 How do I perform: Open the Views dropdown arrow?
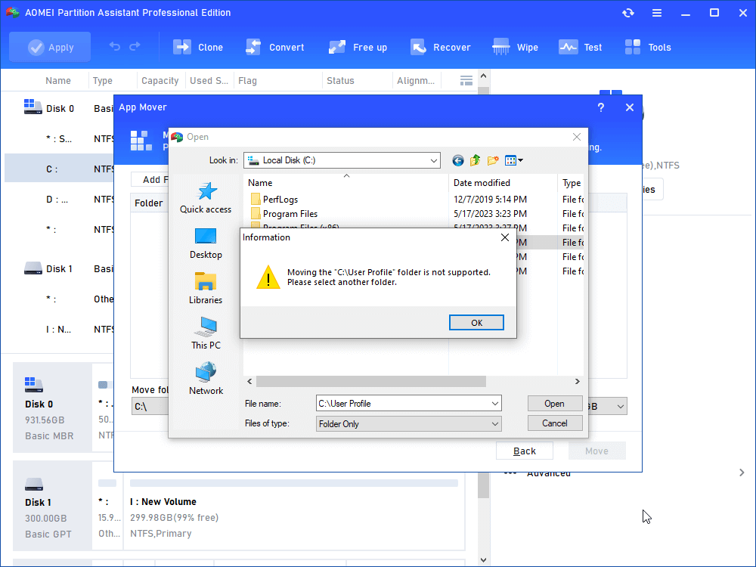tap(520, 160)
